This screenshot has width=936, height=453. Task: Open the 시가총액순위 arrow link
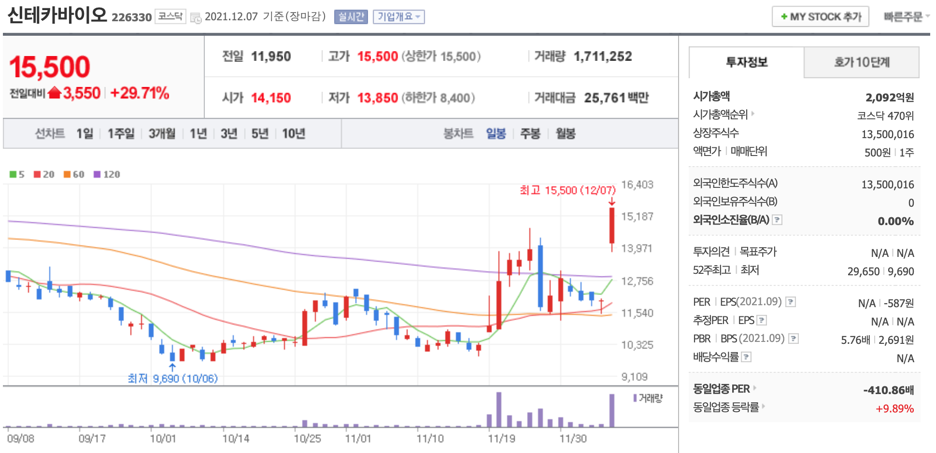tap(753, 113)
